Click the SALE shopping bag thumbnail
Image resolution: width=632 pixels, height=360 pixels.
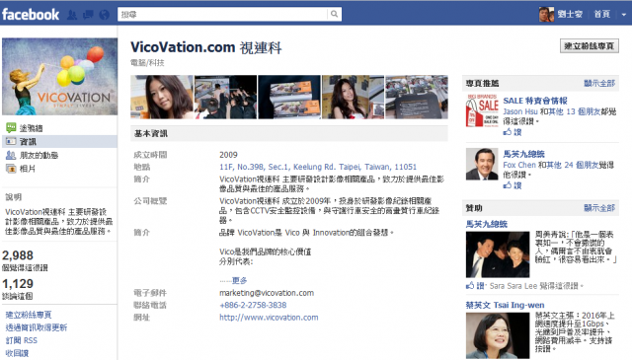click(x=482, y=110)
